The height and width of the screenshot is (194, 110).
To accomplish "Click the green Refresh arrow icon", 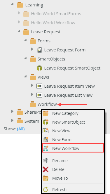I will (46, 189).
